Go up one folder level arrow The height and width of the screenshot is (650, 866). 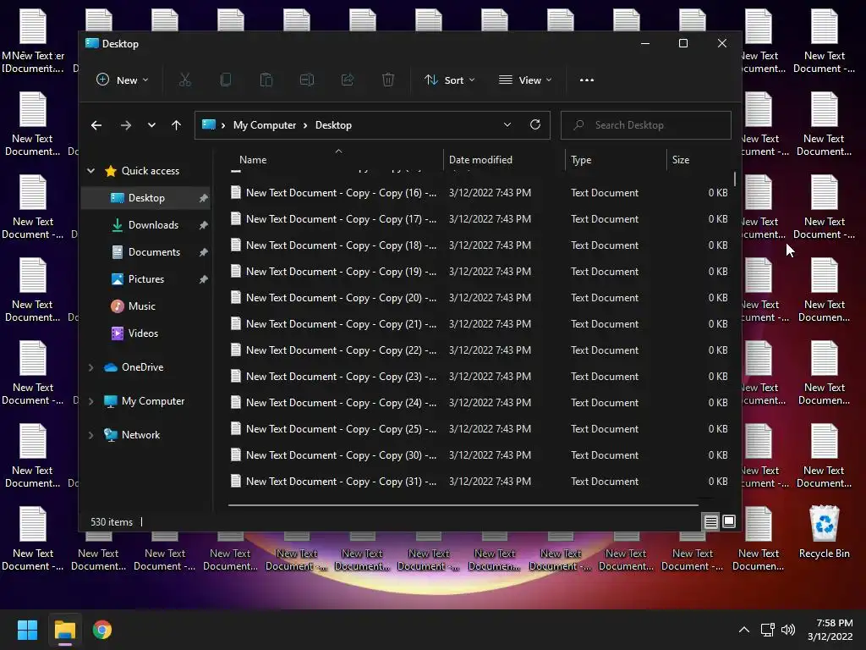(x=176, y=125)
